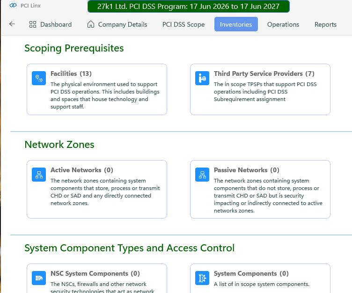Click the PCI Linx logo icon

pyautogui.click(x=13, y=6)
